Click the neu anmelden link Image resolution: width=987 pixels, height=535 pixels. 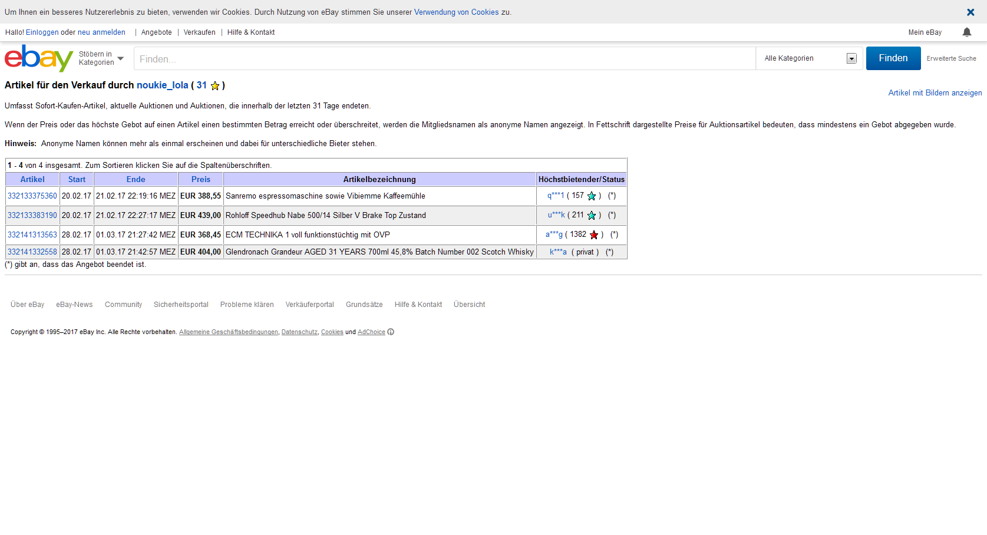click(101, 32)
